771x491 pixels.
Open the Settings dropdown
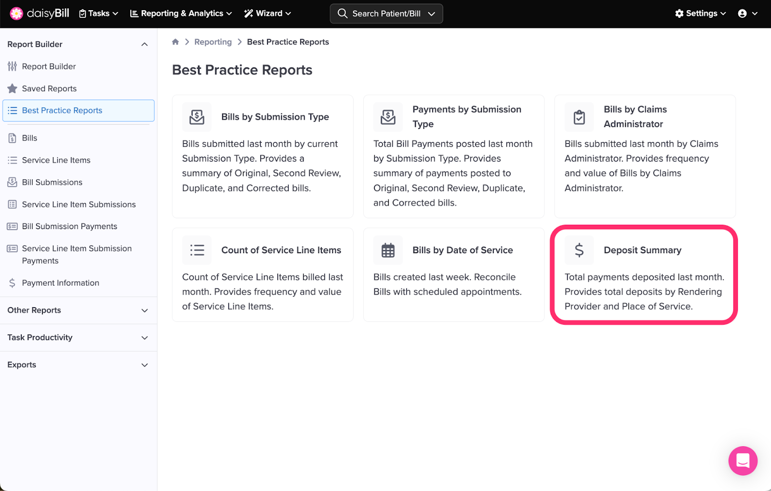700,14
